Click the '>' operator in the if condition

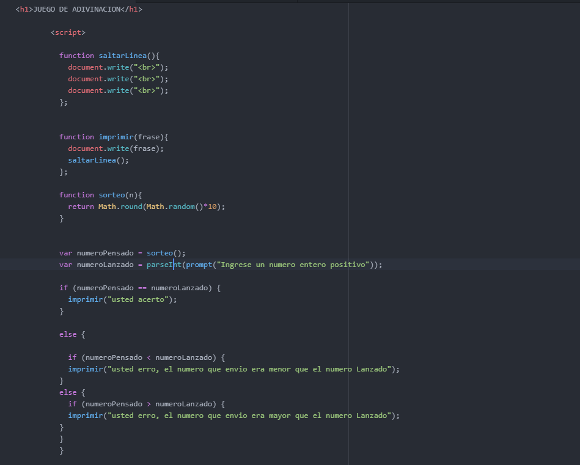[149, 404]
